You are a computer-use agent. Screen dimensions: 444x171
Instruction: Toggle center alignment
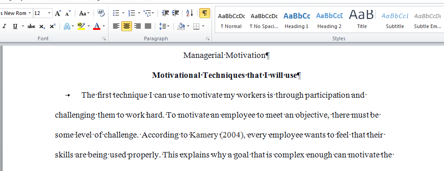coord(127,27)
